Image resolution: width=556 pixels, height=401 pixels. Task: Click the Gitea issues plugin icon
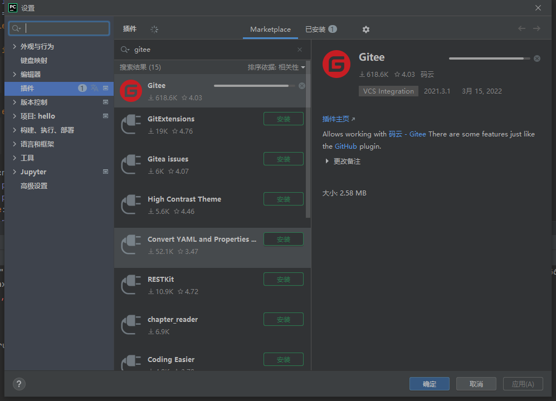(x=131, y=164)
